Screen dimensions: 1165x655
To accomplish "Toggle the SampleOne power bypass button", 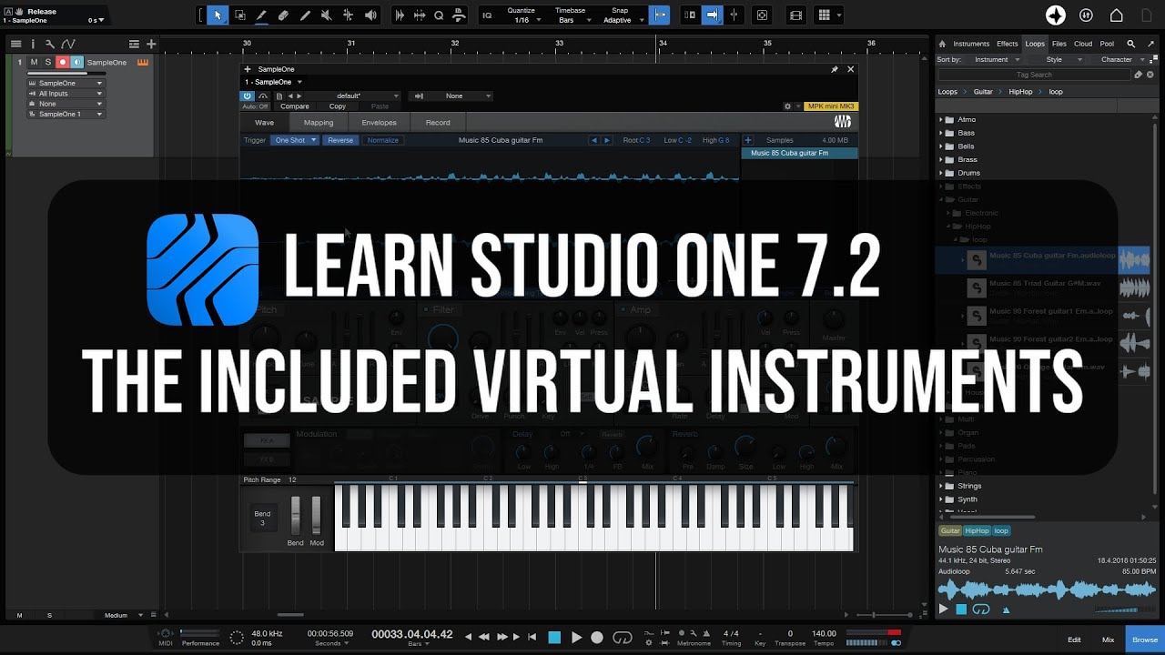I will (x=247, y=96).
